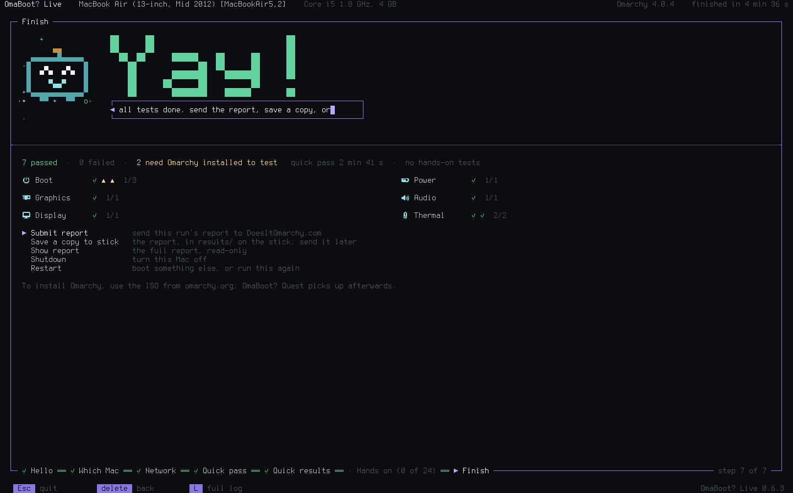Click the speech bubble pointer arrow
Viewport: 793px width, 493px height.
pos(112,109)
